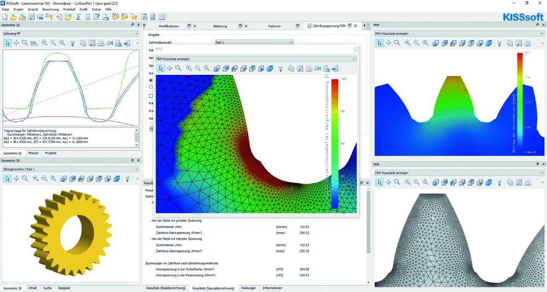Undock the top right FEM panel
The width and height of the screenshot is (547, 292).
pyautogui.click(x=538, y=25)
